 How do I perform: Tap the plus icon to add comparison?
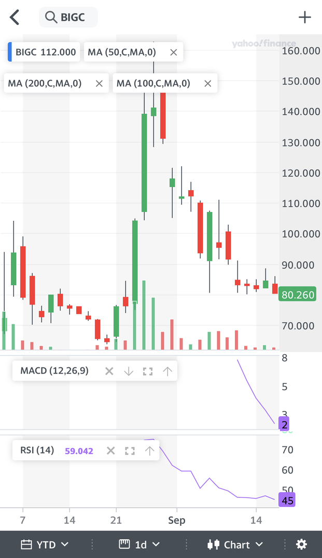tap(305, 17)
